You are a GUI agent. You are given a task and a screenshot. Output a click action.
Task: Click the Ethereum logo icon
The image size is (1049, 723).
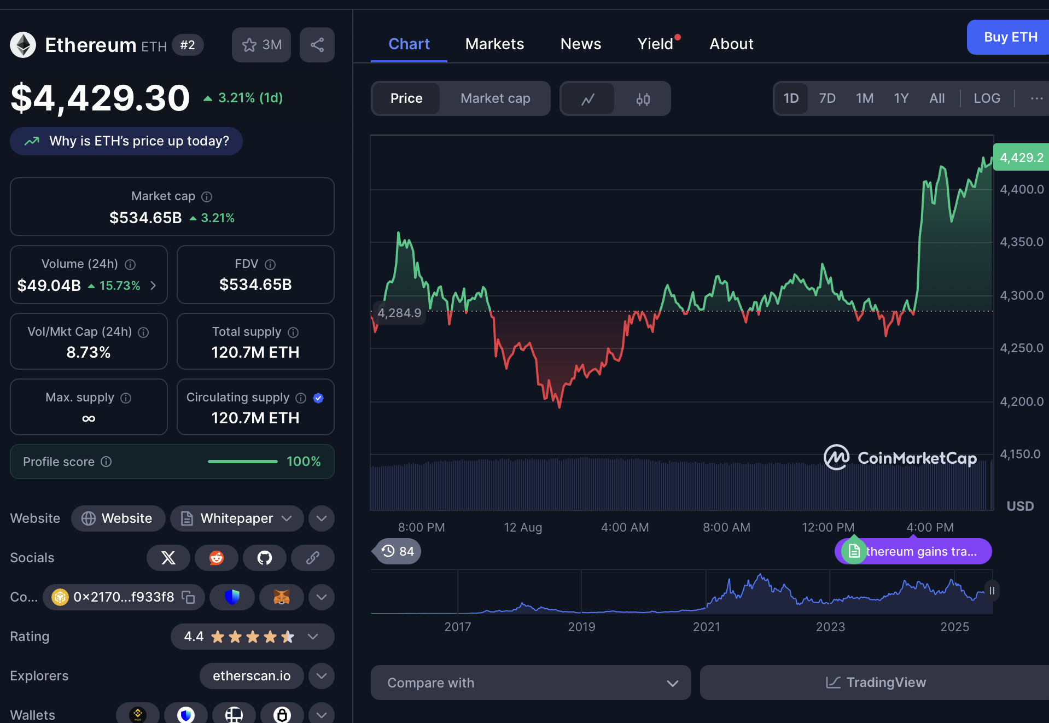23,45
